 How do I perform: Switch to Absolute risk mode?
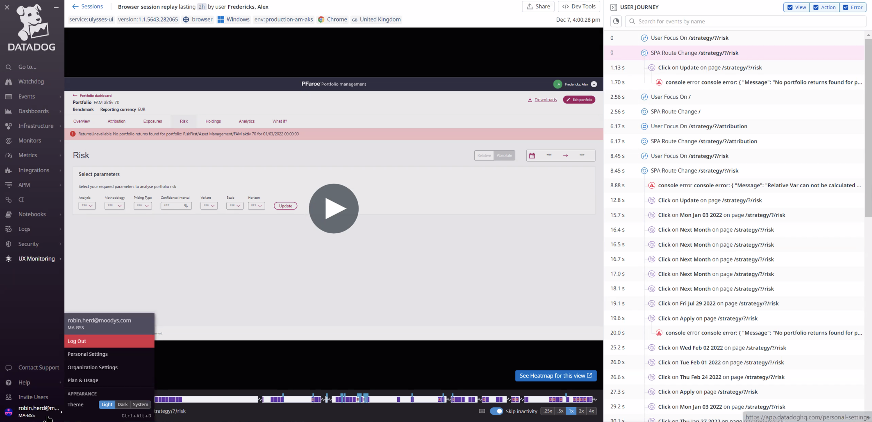point(504,156)
